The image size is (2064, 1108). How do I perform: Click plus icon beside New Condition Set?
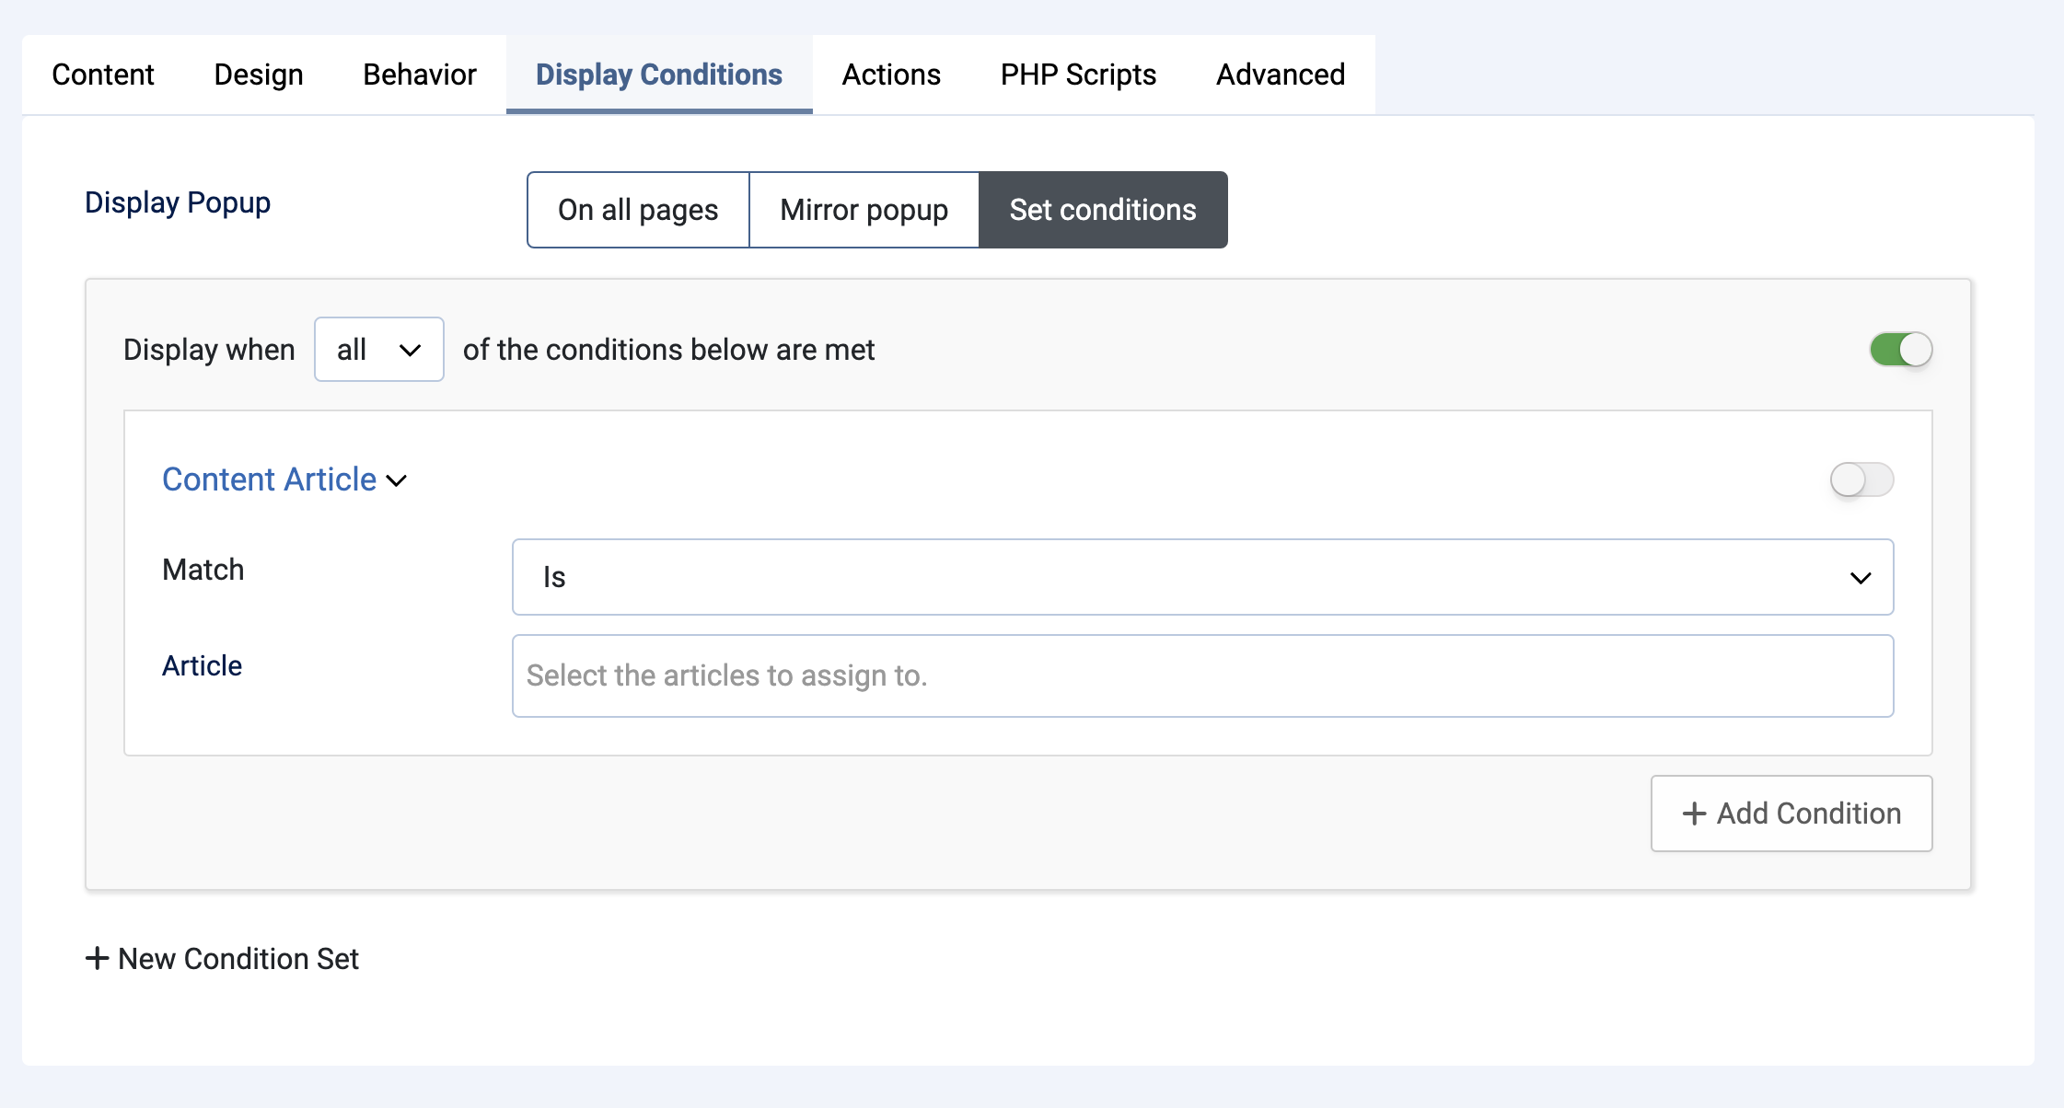point(98,958)
